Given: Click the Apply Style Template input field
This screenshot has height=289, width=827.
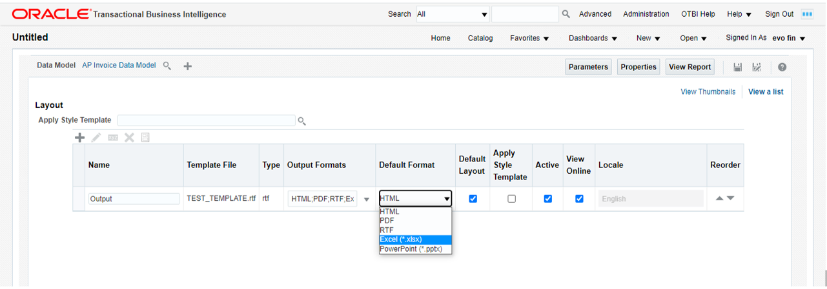Looking at the screenshot, I should pyautogui.click(x=207, y=120).
